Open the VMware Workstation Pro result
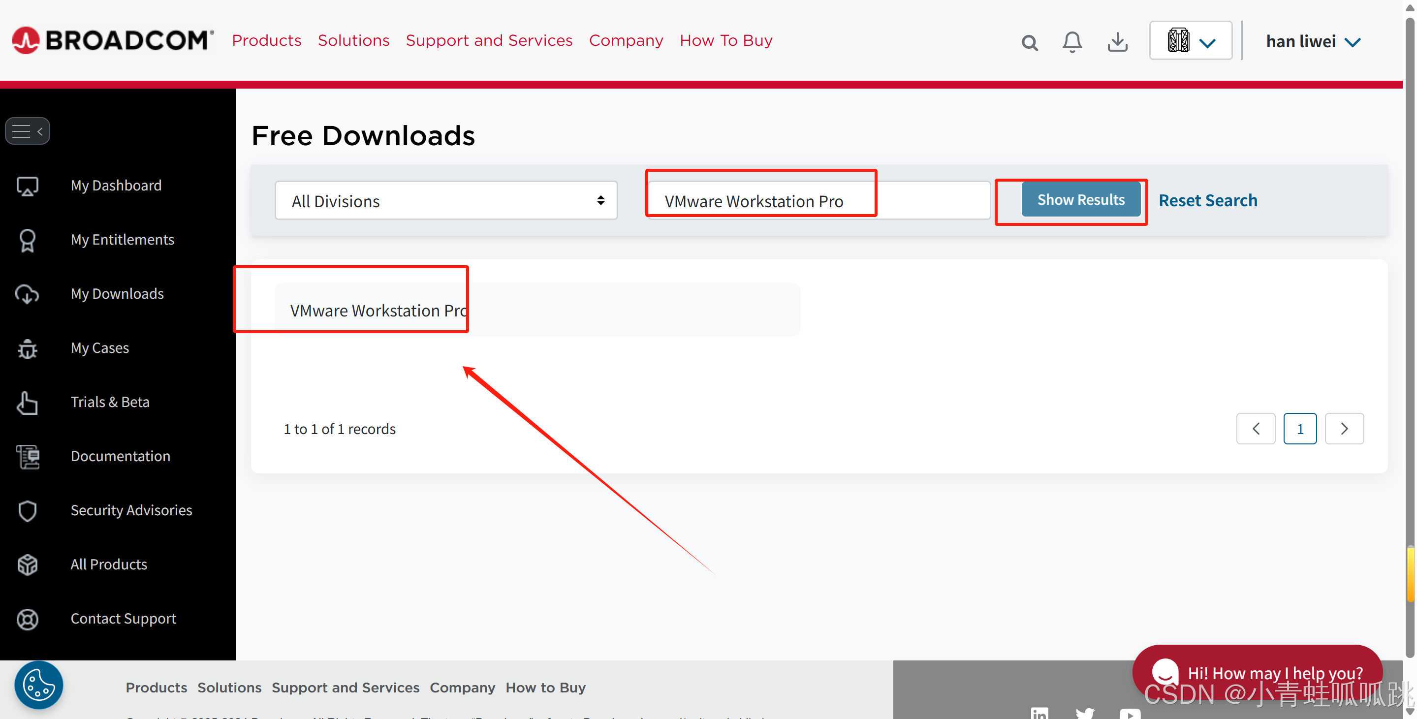The image size is (1417, 719). click(378, 311)
